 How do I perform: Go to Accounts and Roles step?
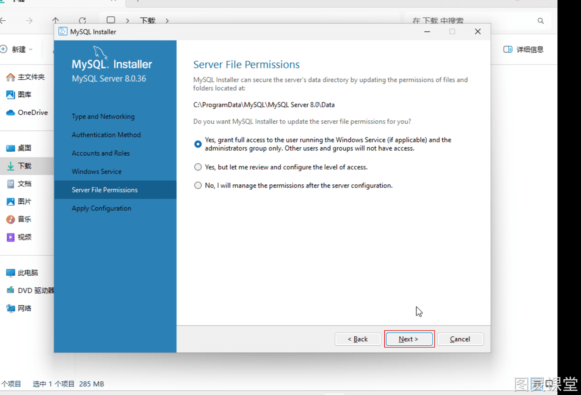[101, 153]
